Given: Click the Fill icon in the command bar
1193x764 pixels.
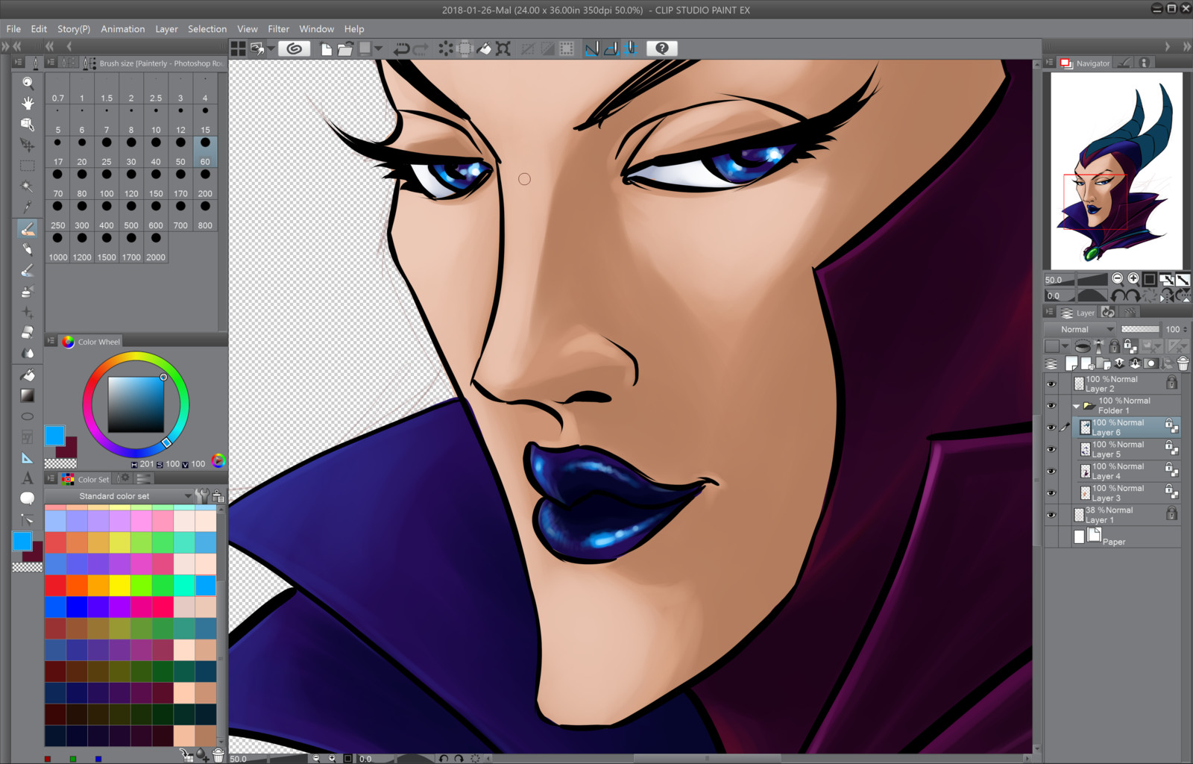Looking at the screenshot, I should pos(484,48).
